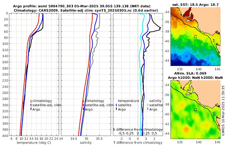Click T difference from climatology axis label

point(138,143)
